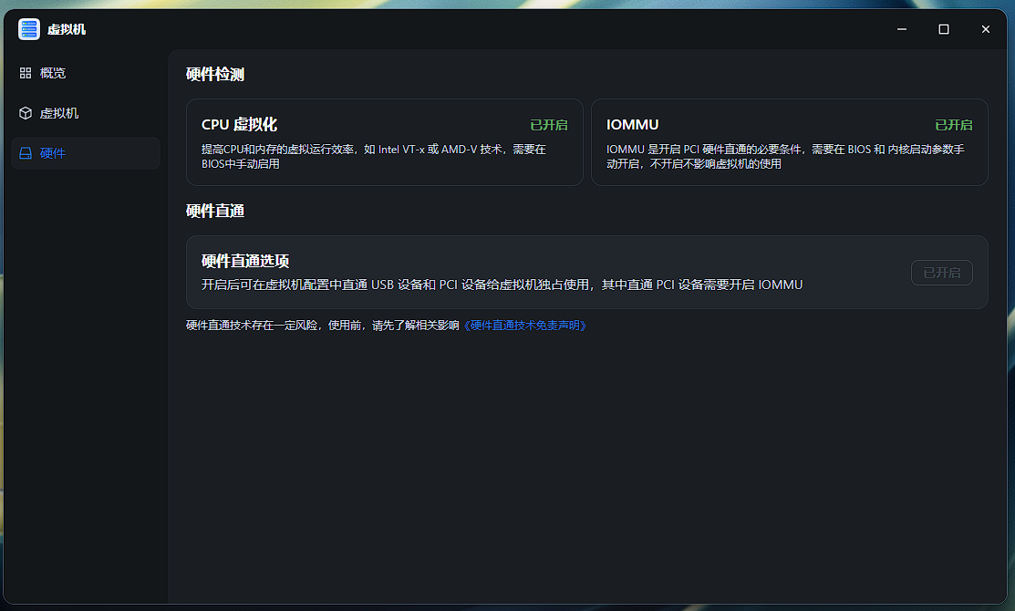
Task: Select the IOMMU card title
Action: click(632, 125)
